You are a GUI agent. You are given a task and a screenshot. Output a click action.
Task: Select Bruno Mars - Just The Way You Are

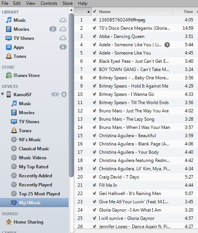(x=134, y=111)
